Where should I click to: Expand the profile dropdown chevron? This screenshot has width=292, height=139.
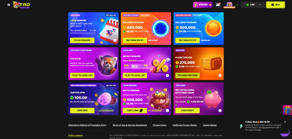tap(237, 5)
